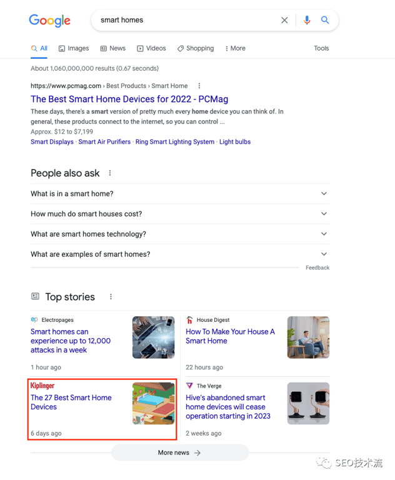Screen dimensions: 395x480
Task: Expand "What is in a smart home?"
Action: click(x=324, y=194)
